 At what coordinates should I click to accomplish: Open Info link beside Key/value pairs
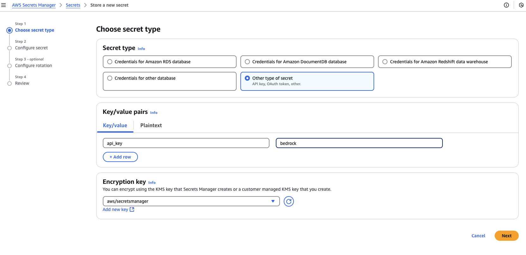tap(154, 113)
